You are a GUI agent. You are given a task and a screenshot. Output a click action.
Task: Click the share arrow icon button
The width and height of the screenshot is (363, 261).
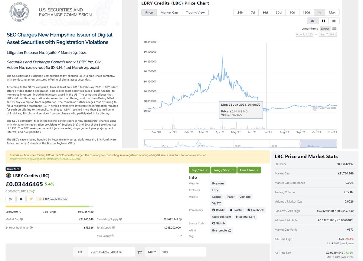(11, 199)
